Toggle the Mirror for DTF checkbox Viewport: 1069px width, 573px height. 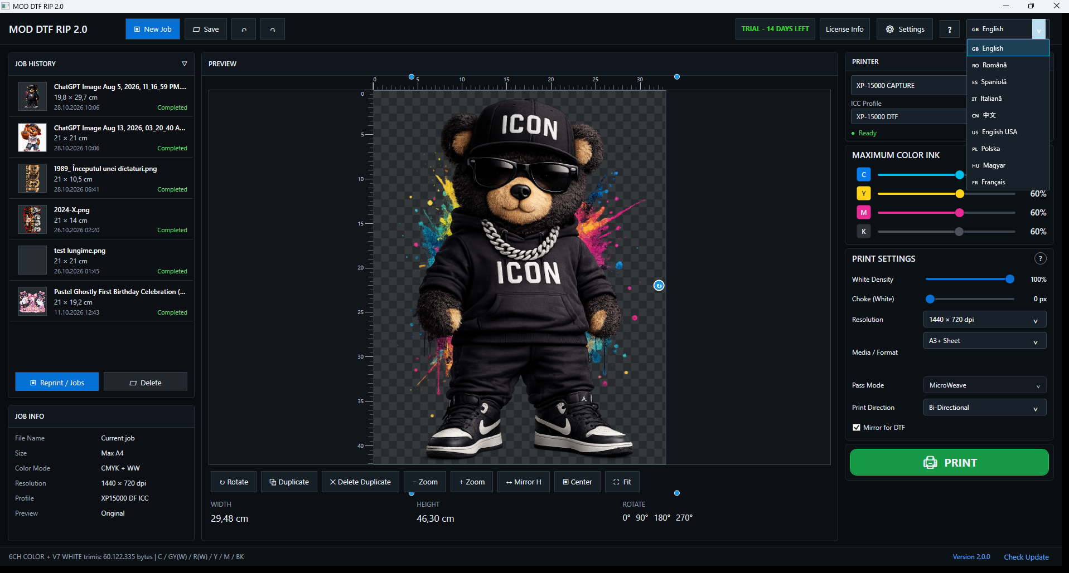point(857,428)
